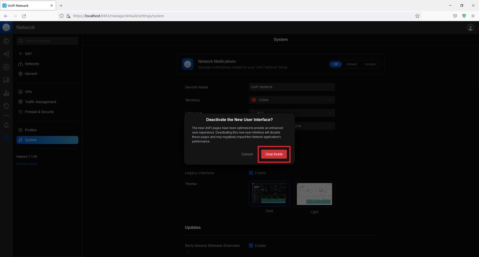Click the UniFi logo icon at top-left

click(6, 27)
